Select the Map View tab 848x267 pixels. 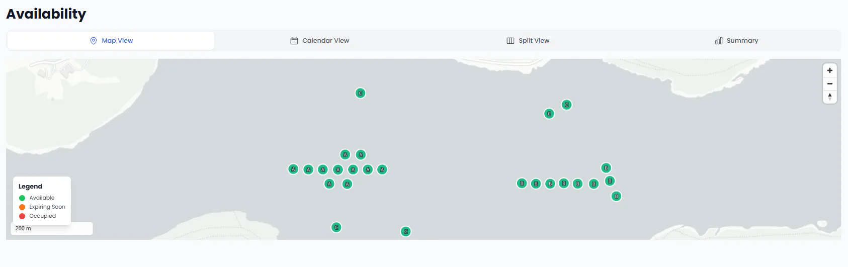(x=111, y=41)
